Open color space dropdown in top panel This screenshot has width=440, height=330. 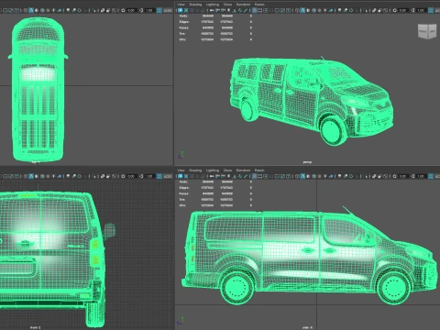(168, 10)
